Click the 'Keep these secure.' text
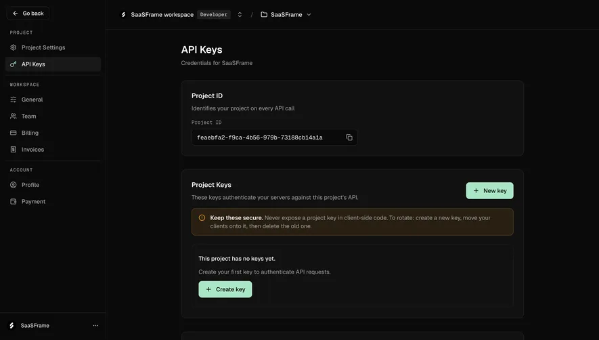This screenshot has height=340, width=599. pyautogui.click(x=236, y=217)
